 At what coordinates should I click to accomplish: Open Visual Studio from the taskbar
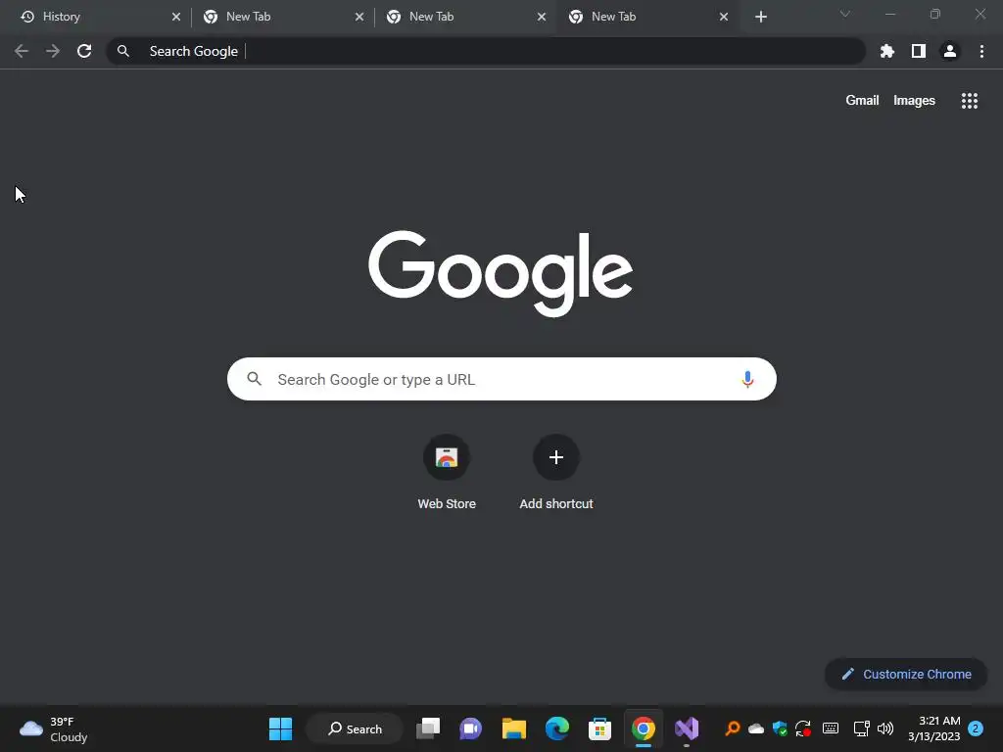[687, 728]
